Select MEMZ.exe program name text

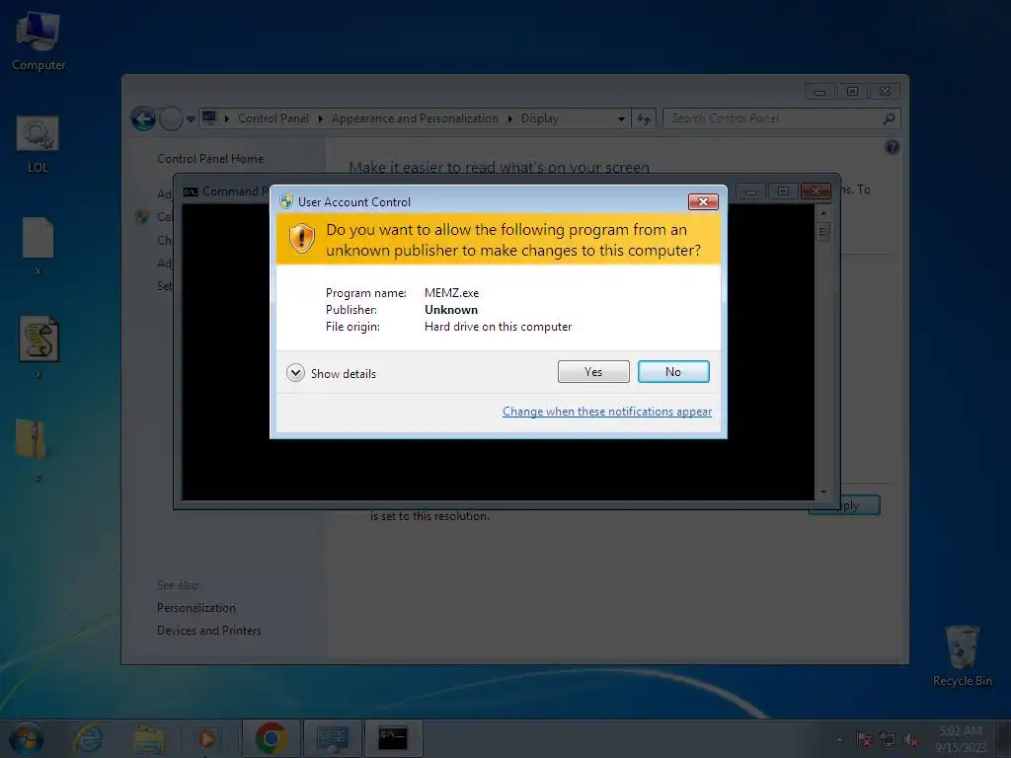pyautogui.click(x=451, y=292)
